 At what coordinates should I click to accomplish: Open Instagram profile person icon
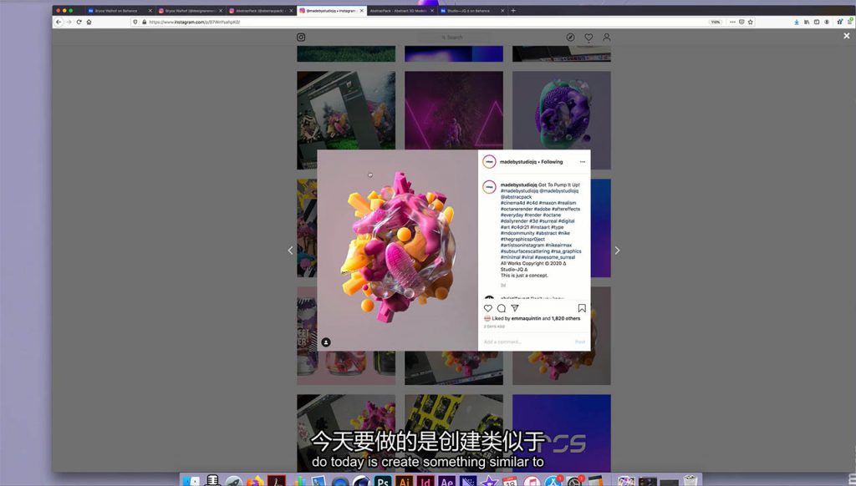click(x=607, y=37)
